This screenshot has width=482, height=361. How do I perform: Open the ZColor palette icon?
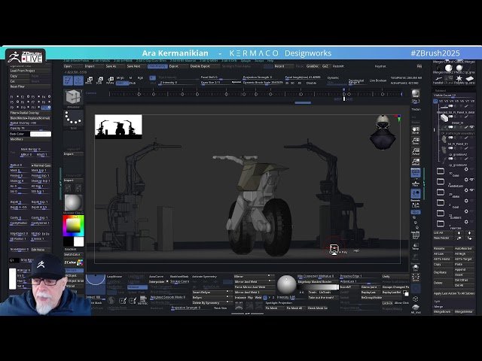[80, 262]
